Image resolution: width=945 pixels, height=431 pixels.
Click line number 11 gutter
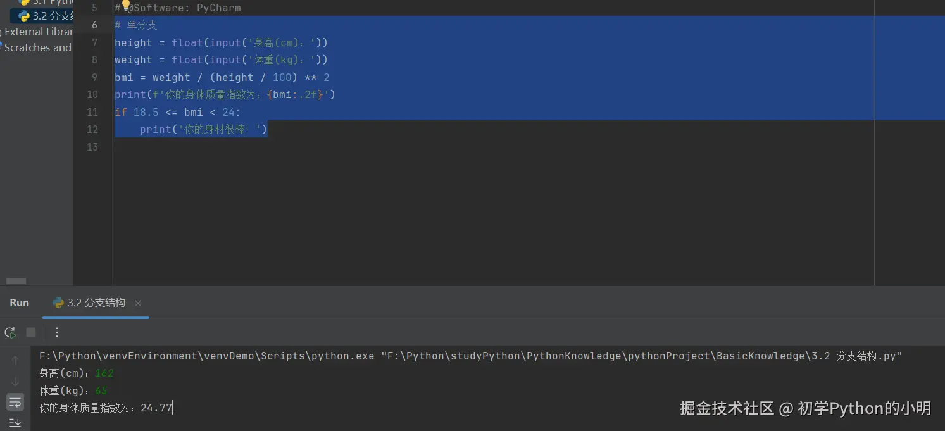tap(92, 112)
